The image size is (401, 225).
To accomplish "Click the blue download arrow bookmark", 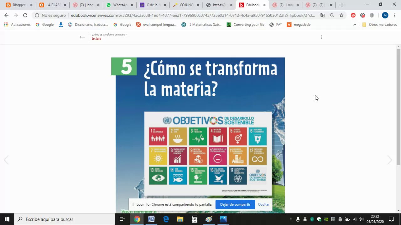I will 61,25.
